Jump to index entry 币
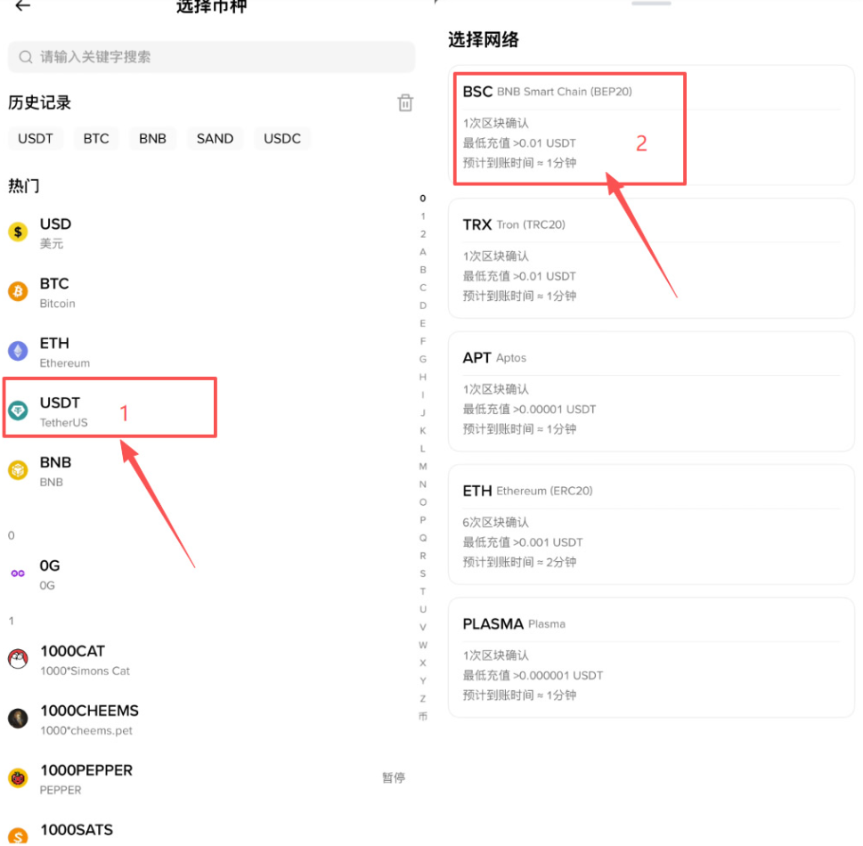This screenshot has height=846, width=863. (x=423, y=717)
